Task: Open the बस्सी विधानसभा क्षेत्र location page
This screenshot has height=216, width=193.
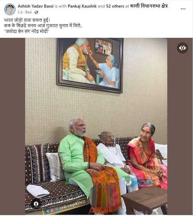Action: [149, 6]
